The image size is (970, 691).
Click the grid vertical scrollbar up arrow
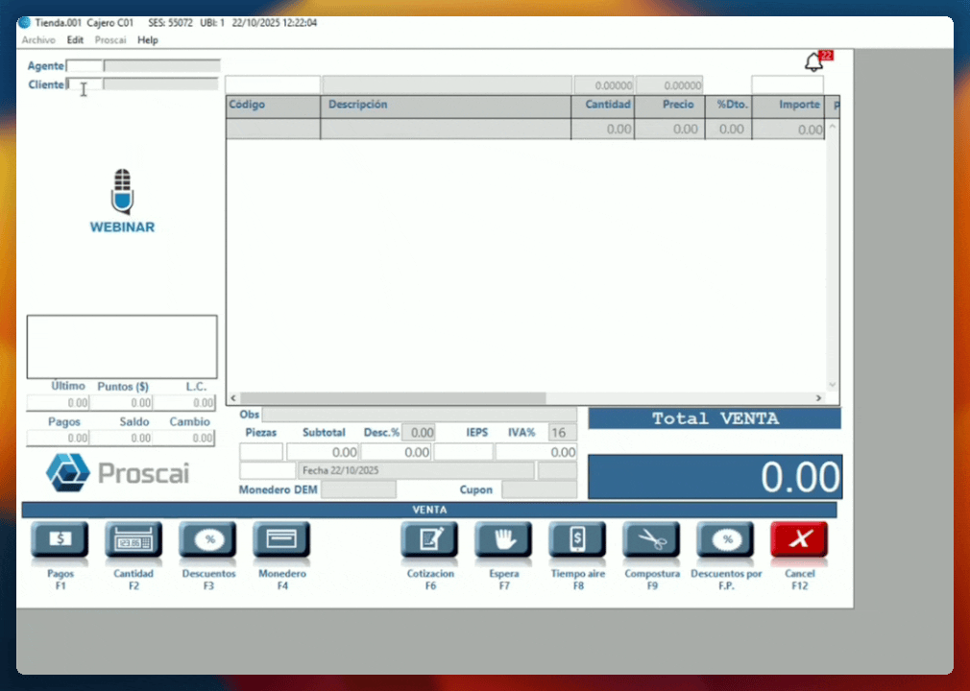tap(833, 127)
